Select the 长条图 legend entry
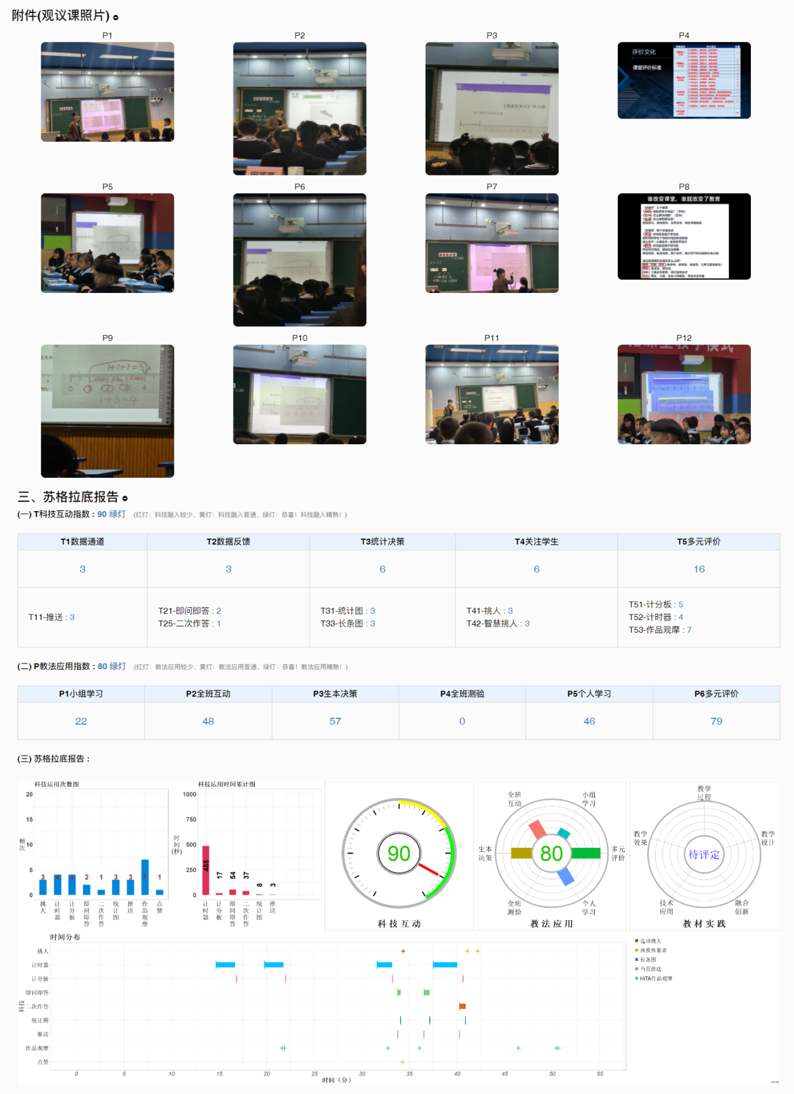Image resolution: width=794 pixels, height=1094 pixels. 647,960
